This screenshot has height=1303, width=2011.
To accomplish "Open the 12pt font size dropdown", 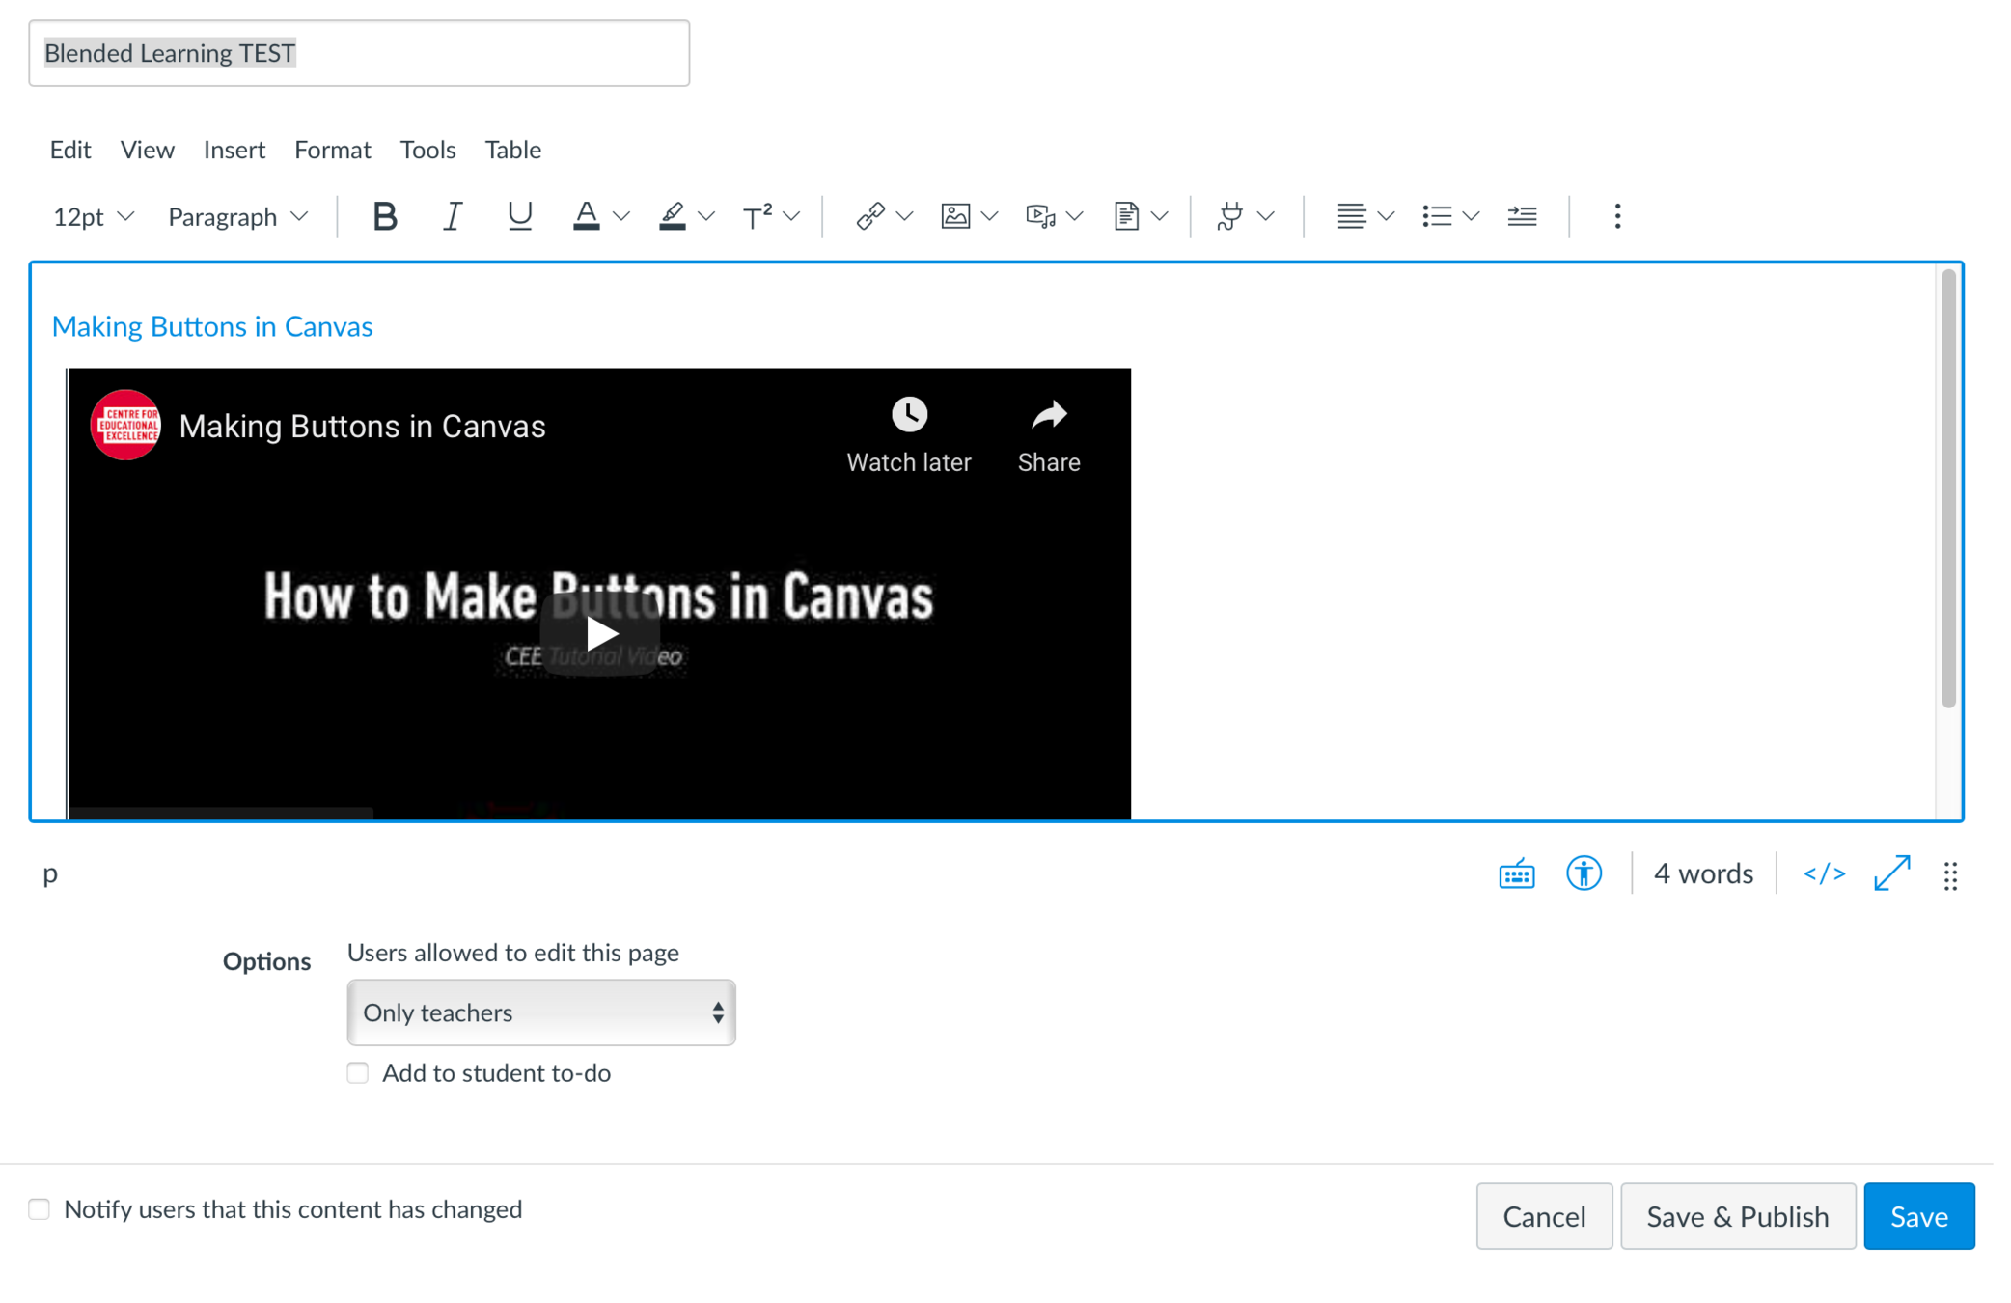I will pos(93,216).
